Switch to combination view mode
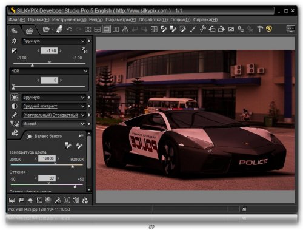Screen dimensions: 303x230 [x=97, y=29]
